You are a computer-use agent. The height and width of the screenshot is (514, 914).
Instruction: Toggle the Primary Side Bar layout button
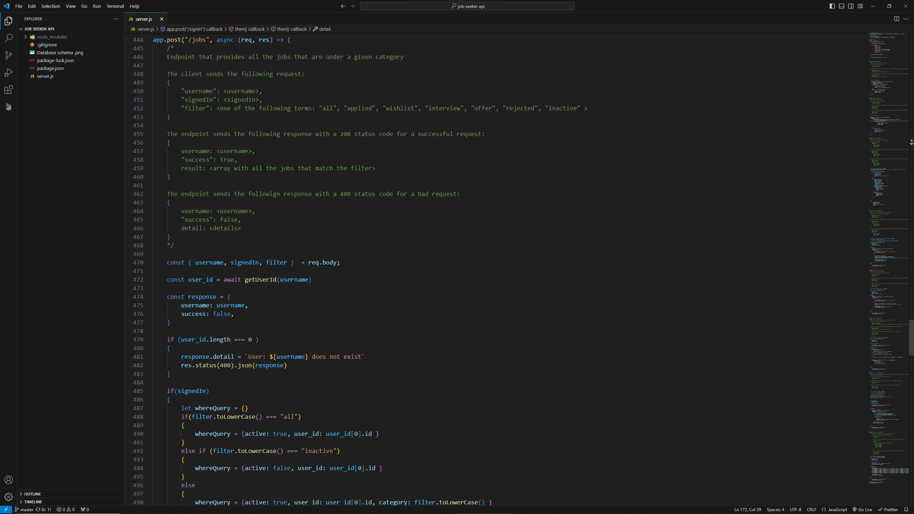832,6
